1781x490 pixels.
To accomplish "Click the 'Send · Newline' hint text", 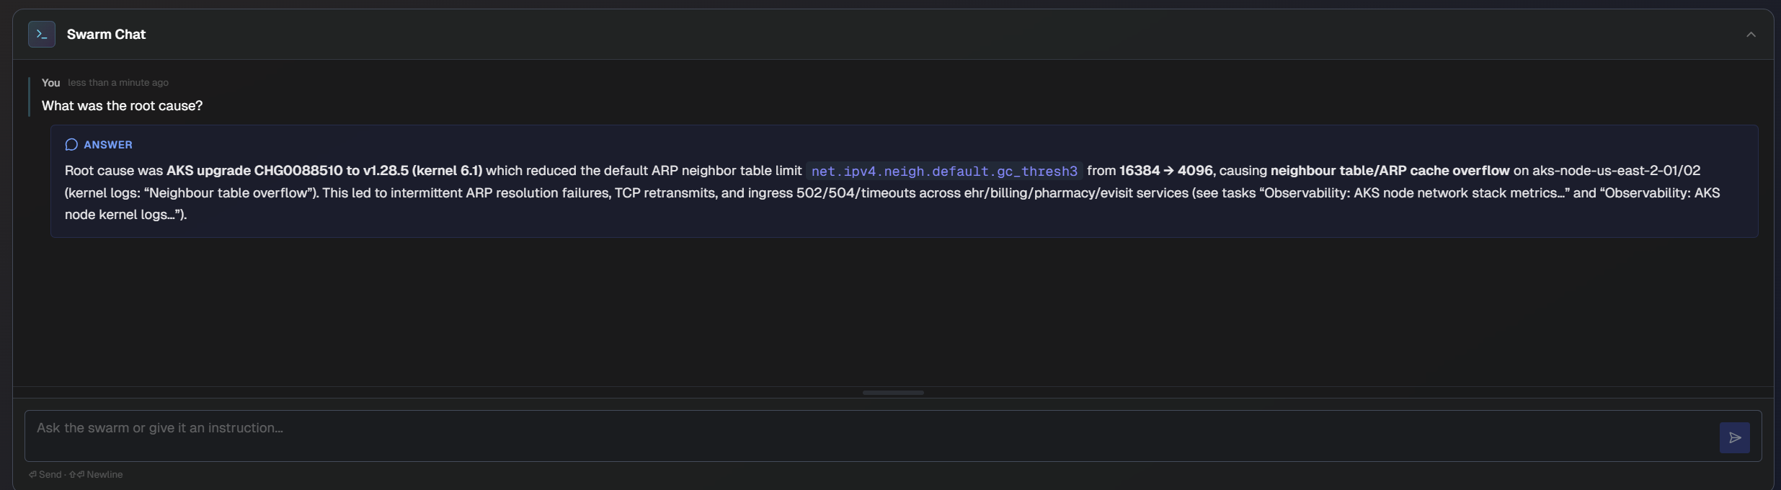I will (76, 475).
